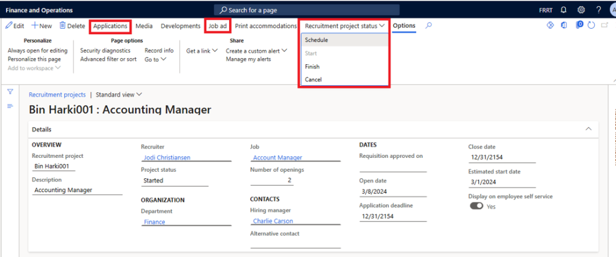Expand the Go to dropdown
Image resolution: width=616 pixels, height=257 pixels.
coord(155,59)
